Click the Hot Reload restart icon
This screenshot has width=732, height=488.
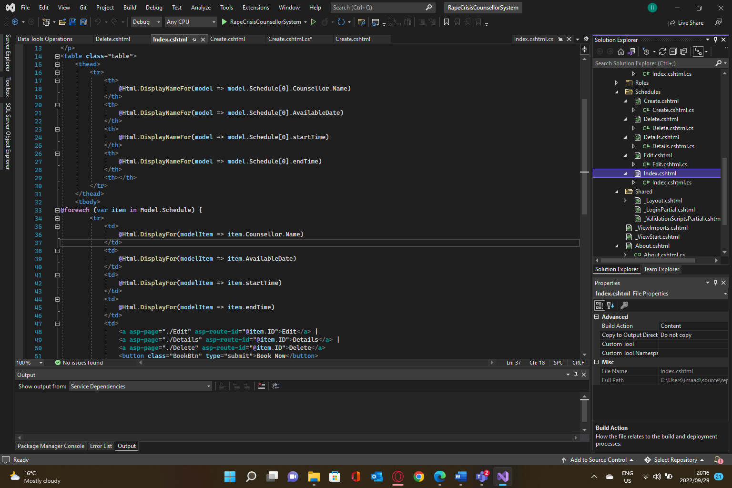[x=341, y=22]
